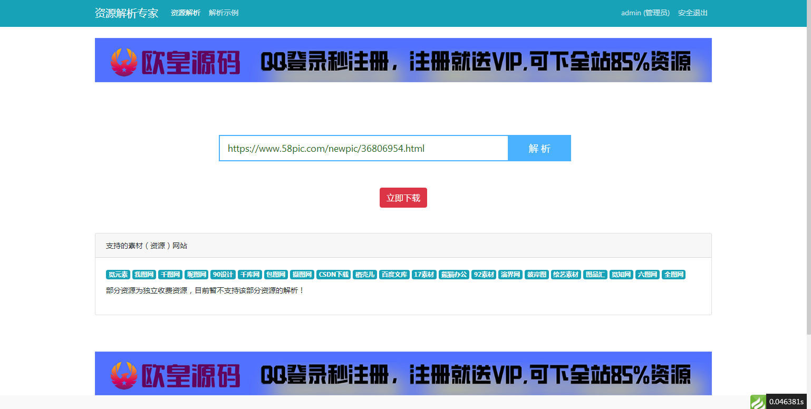Image resolution: width=811 pixels, height=409 pixels.
Task: Select the 全图网 badge at the end
Action: 673,274
